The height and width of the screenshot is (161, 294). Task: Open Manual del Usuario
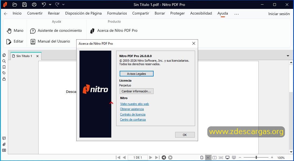[x=50, y=41]
